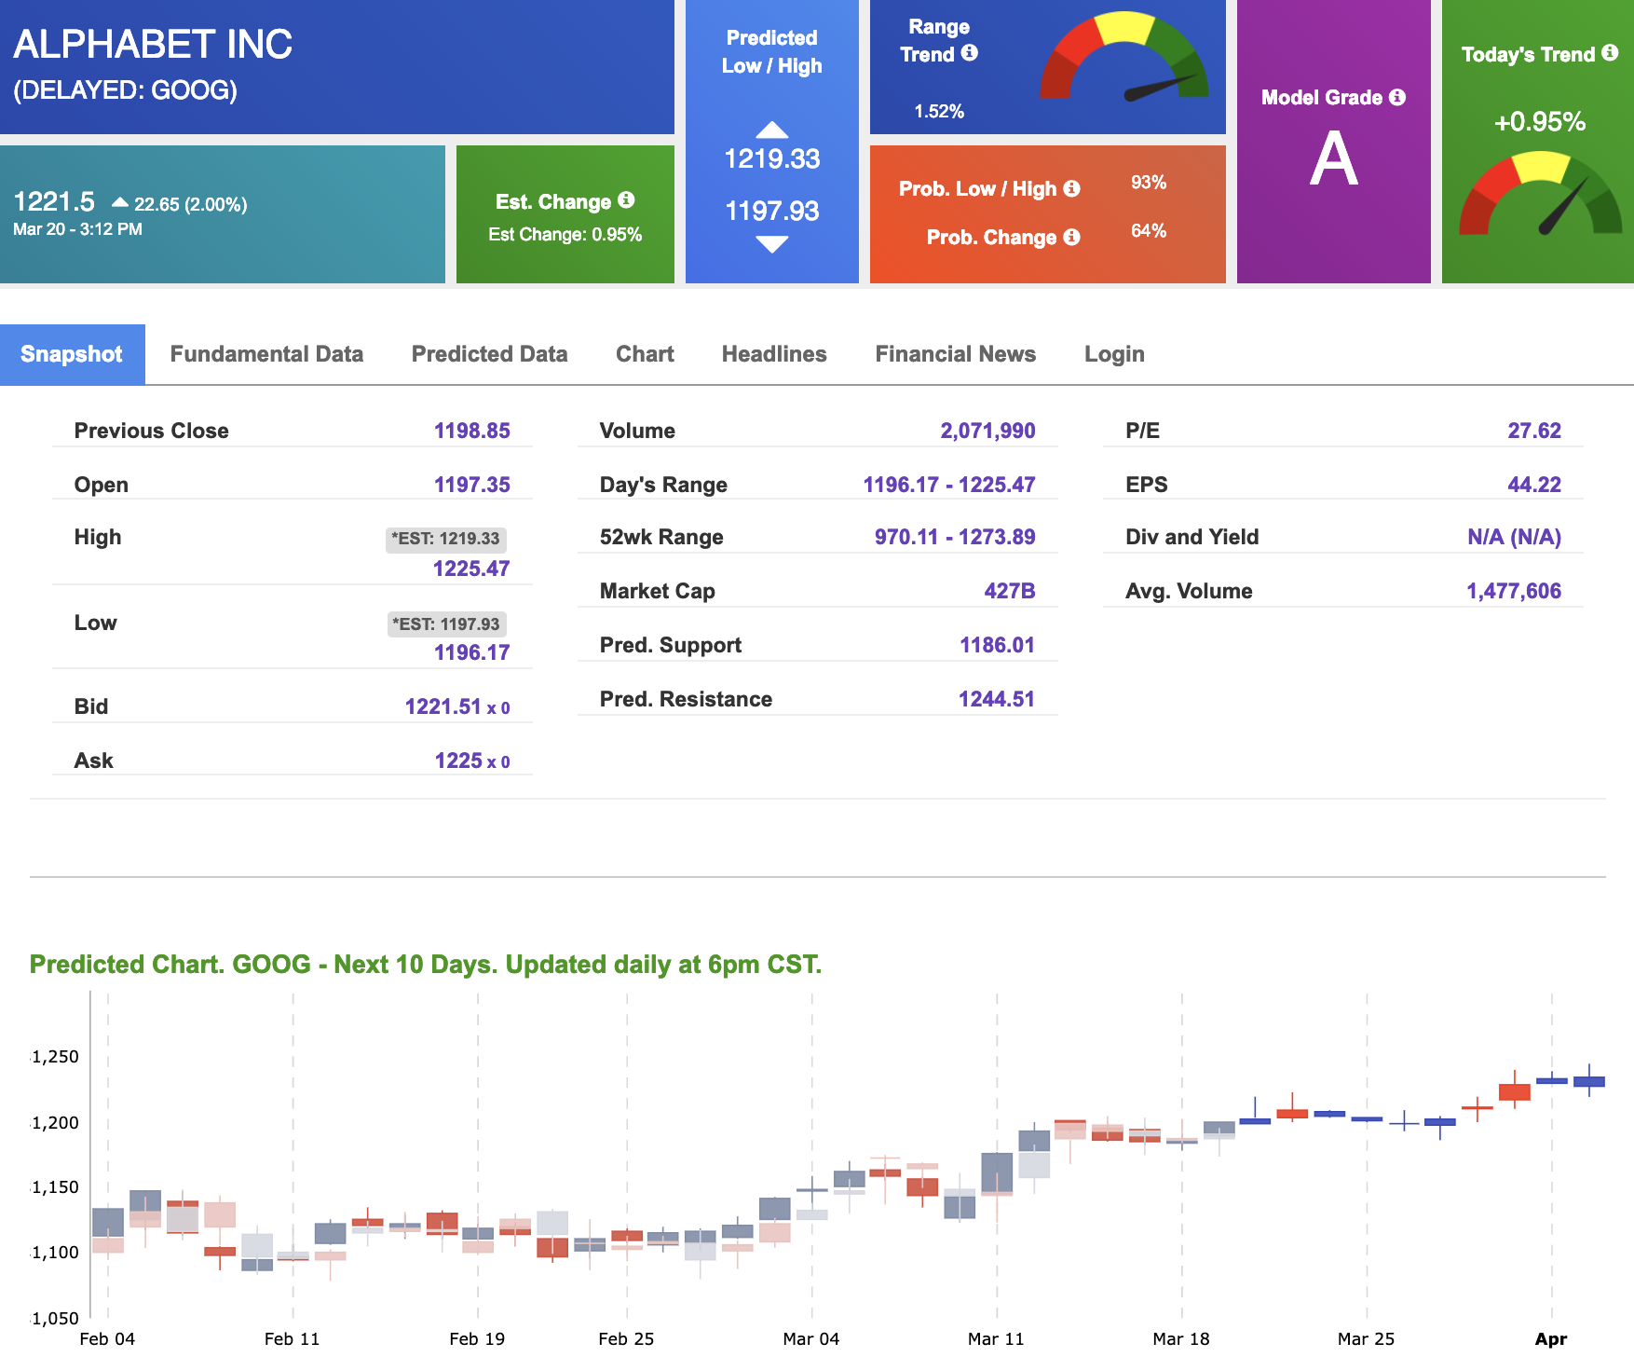The height and width of the screenshot is (1357, 1634).
Task: Click the predicted low down arrow
Action: pyautogui.click(x=772, y=244)
